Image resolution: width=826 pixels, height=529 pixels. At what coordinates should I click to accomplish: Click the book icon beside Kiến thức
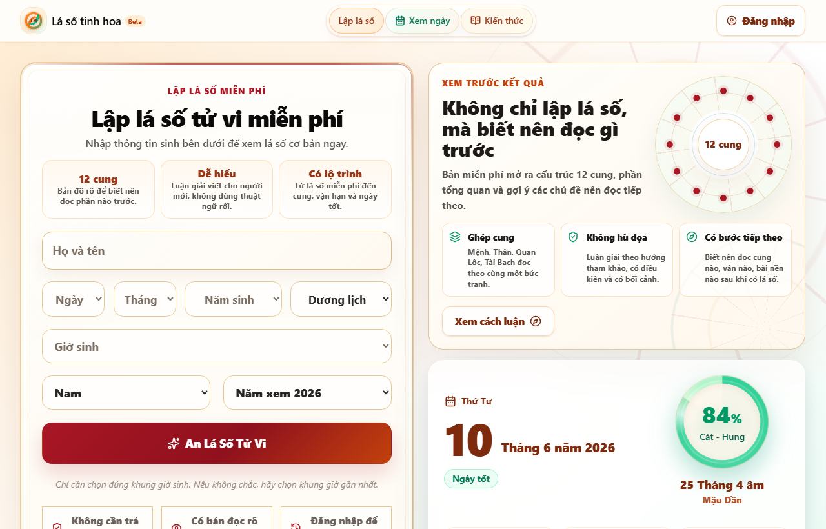pos(476,21)
